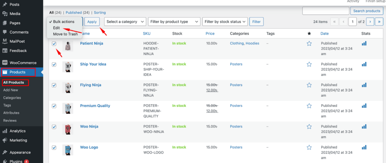Screen dimensions: 386x163
Task: Click the Marketing megaphone icon
Action: pyautogui.click(x=5, y=140)
